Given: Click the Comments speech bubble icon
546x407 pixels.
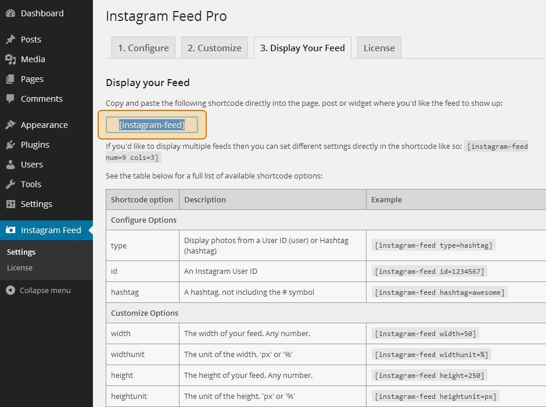Looking at the screenshot, I should pos(10,99).
